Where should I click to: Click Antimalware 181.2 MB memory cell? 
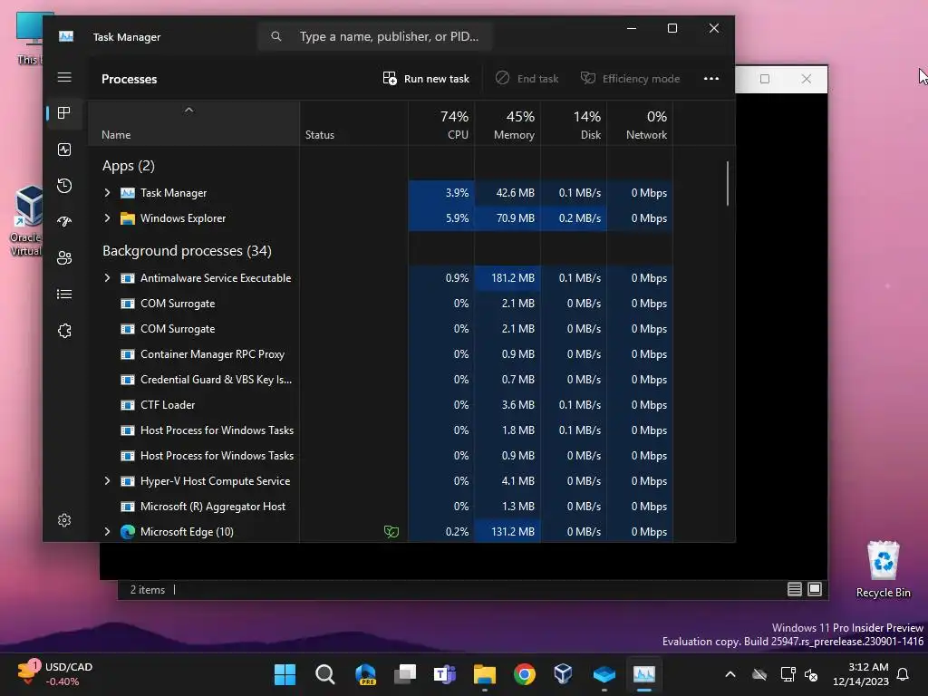pyautogui.click(x=507, y=278)
